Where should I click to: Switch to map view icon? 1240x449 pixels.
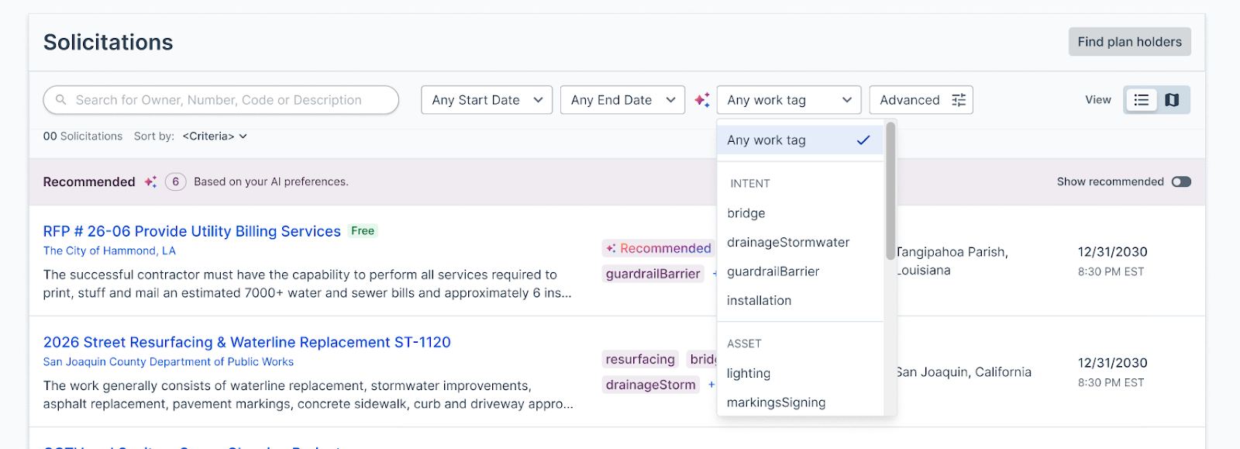(1173, 100)
